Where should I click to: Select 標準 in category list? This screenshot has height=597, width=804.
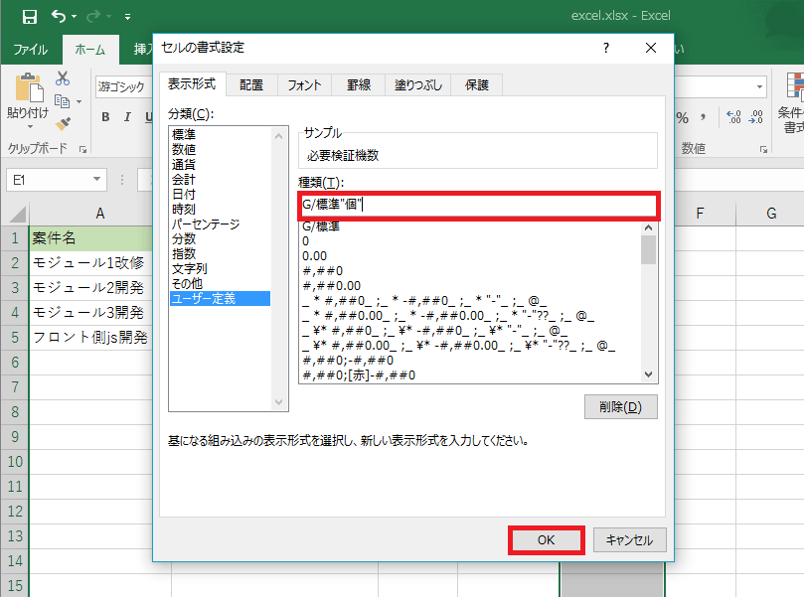coord(220,134)
